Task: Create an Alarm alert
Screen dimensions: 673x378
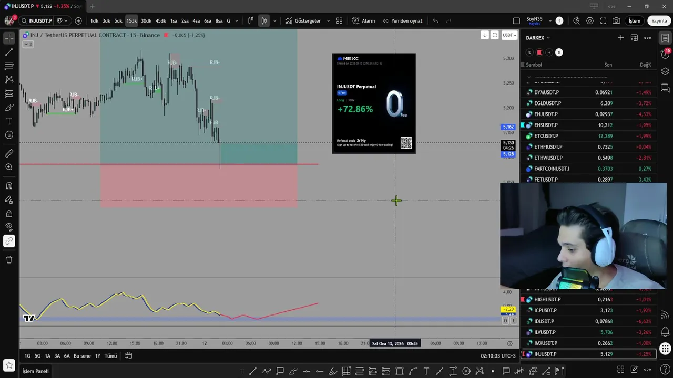Action: tap(363, 21)
